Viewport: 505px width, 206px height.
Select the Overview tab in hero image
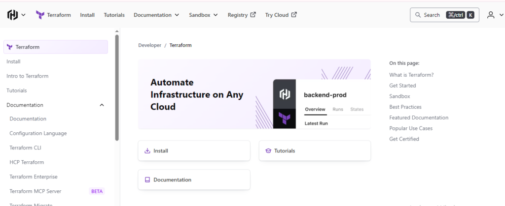tap(315, 110)
